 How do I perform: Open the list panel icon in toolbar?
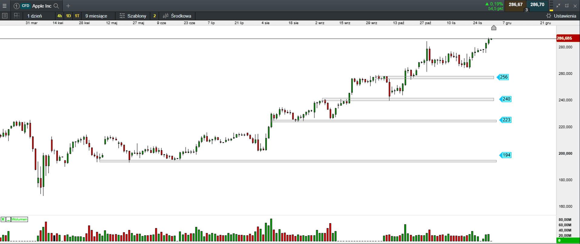coord(5,16)
